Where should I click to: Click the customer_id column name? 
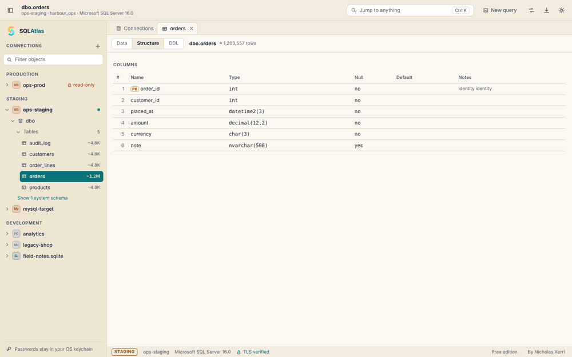pyautogui.click(x=145, y=100)
